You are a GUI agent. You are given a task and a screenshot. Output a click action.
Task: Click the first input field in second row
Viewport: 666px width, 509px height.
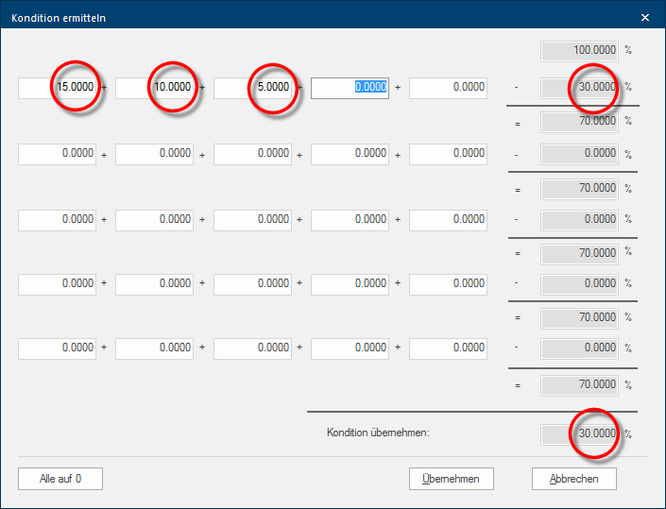pos(57,154)
